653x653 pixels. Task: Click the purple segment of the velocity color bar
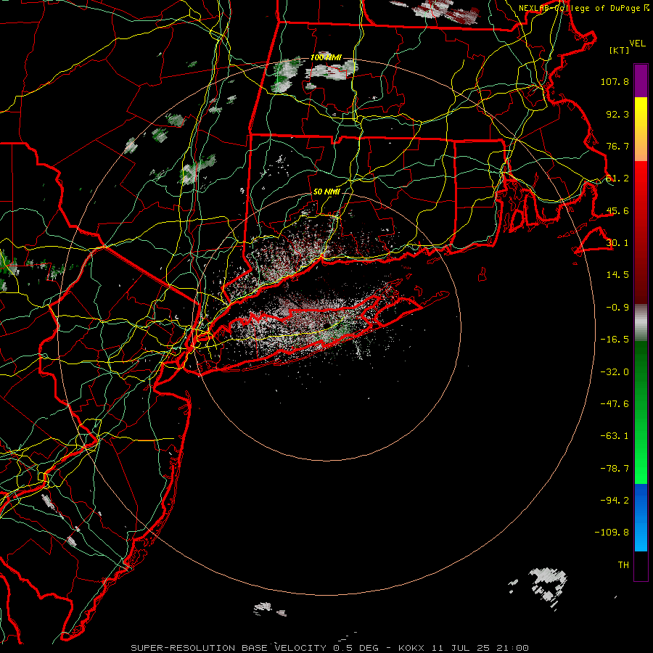[641, 81]
